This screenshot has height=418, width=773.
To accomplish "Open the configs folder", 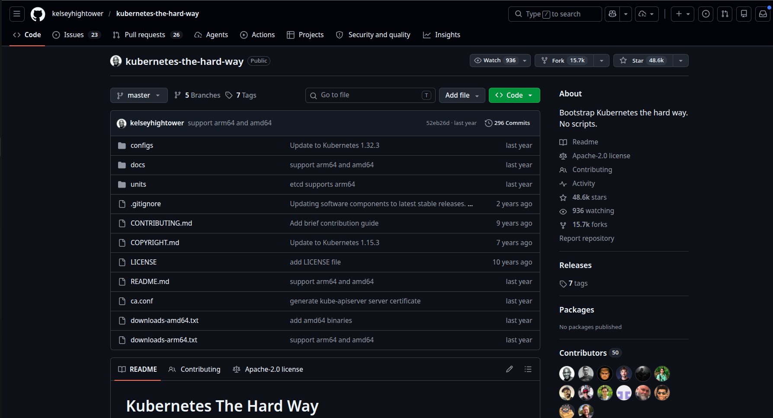I will coord(142,146).
